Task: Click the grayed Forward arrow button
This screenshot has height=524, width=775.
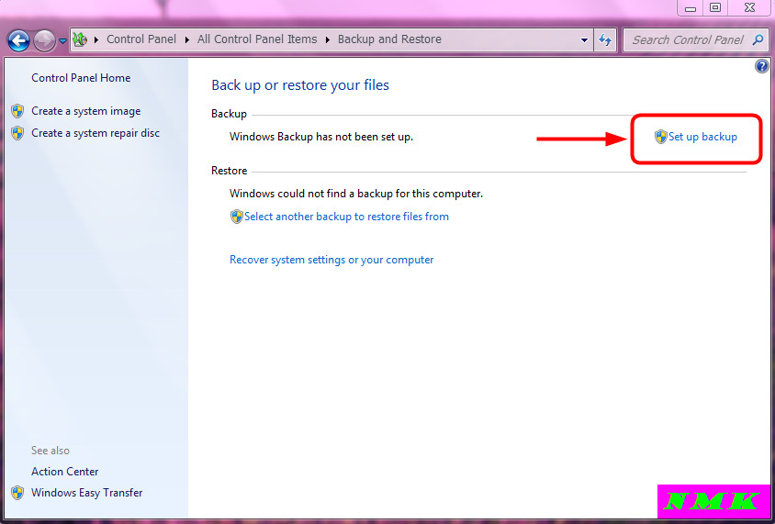Action: click(x=44, y=40)
